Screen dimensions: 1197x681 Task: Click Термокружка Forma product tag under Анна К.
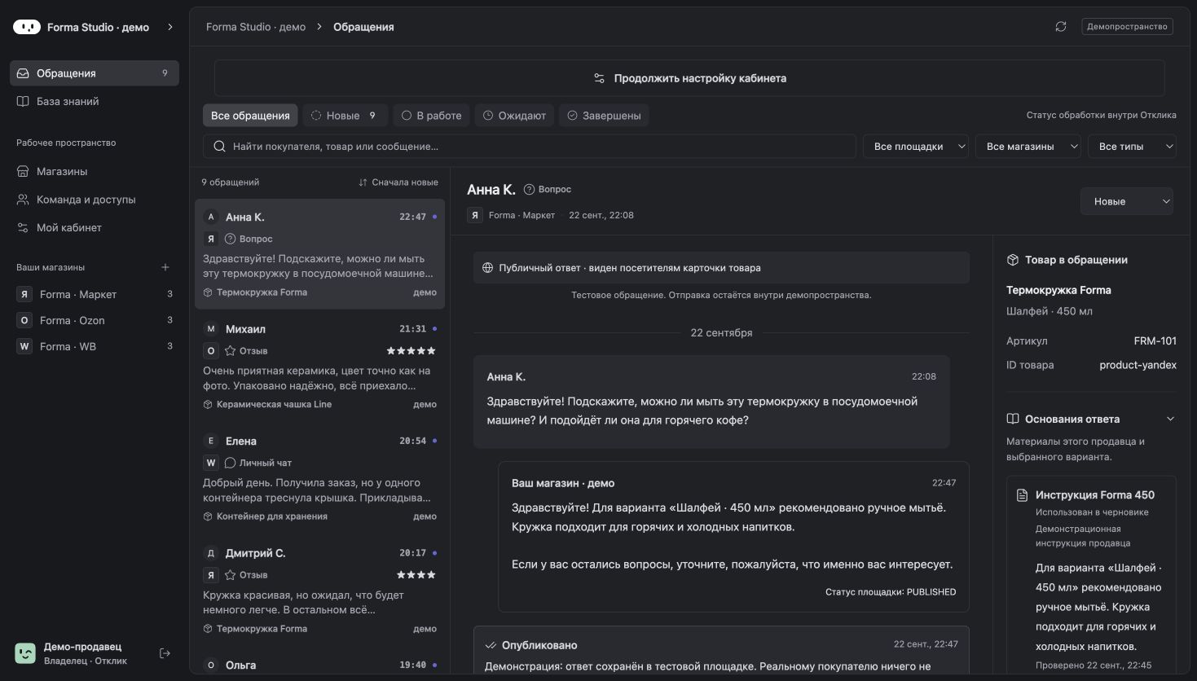click(255, 292)
